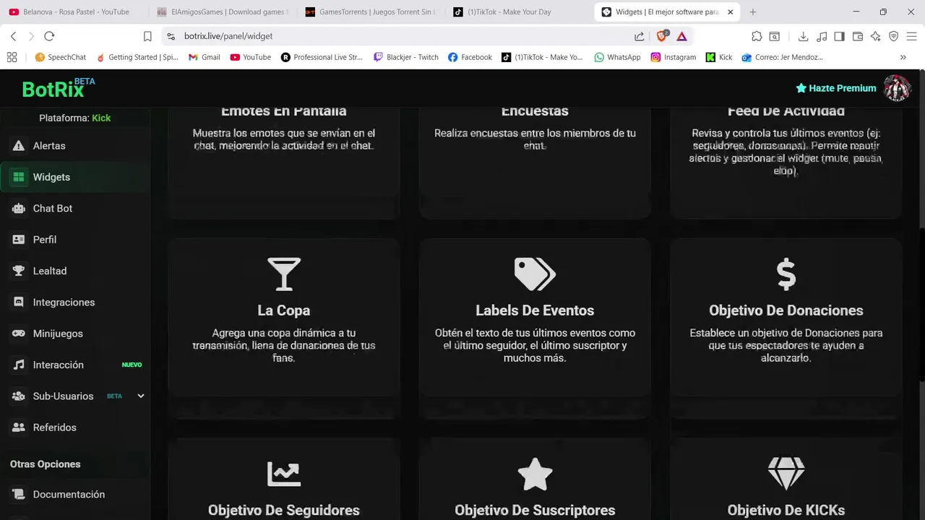Open the browser hamburger menu
The height and width of the screenshot is (520, 925).
[x=911, y=36]
